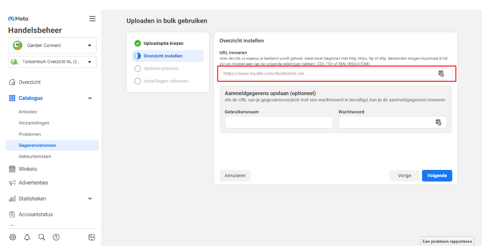Open notifications bell icon
Screen dimensions: 482x250
click(27, 237)
